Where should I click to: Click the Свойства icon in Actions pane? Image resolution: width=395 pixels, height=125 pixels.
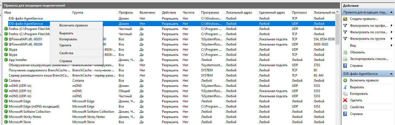345,107
